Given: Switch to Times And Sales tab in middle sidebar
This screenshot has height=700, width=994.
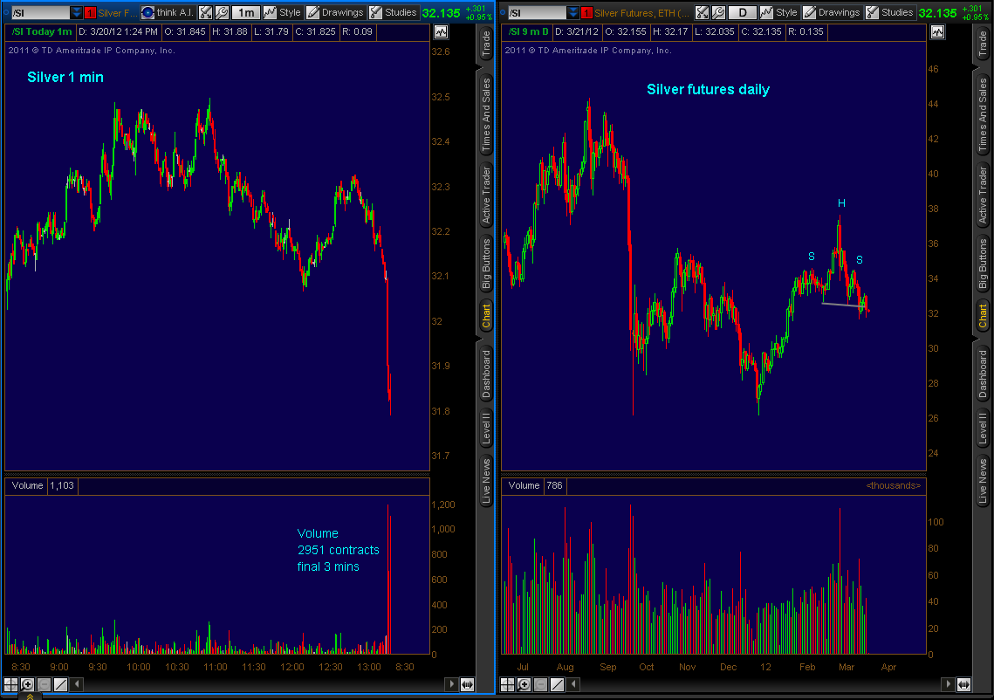Looking at the screenshot, I should click(x=486, y=113).
